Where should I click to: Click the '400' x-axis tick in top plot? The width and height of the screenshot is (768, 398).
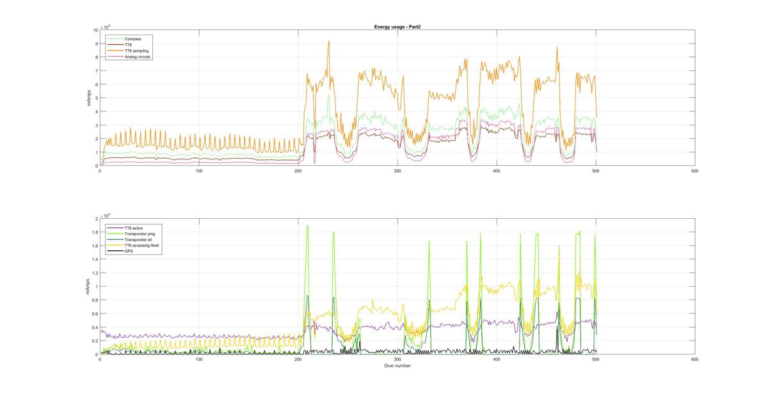tap(496, 171)
